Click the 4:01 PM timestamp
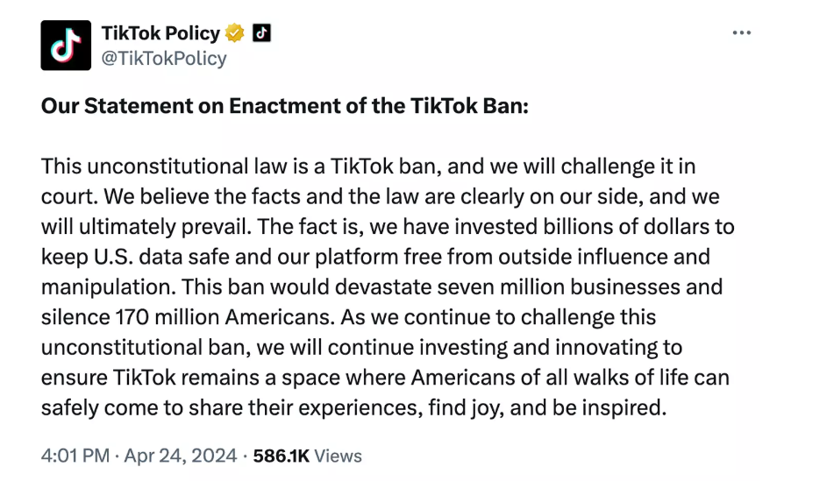834x481 pixels. click(75, 456)
